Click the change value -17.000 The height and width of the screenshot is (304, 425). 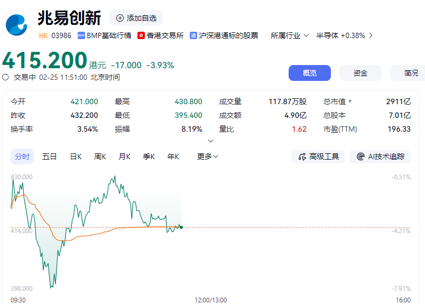tap(126, 66)
